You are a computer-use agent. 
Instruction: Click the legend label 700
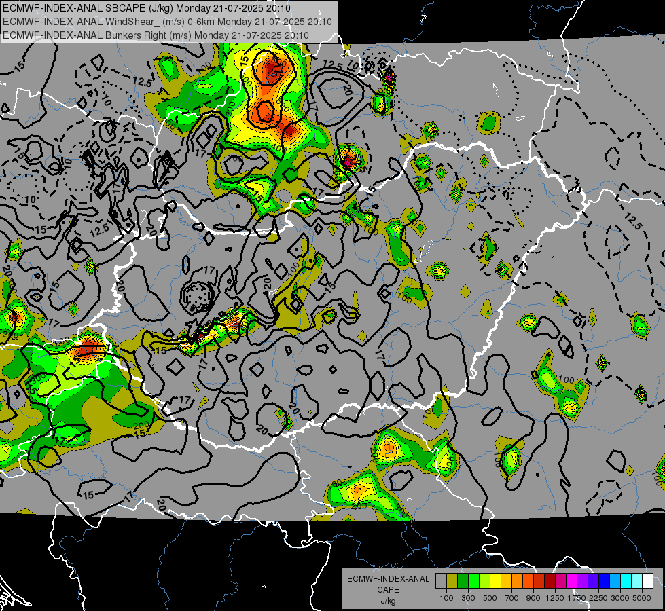511,598
